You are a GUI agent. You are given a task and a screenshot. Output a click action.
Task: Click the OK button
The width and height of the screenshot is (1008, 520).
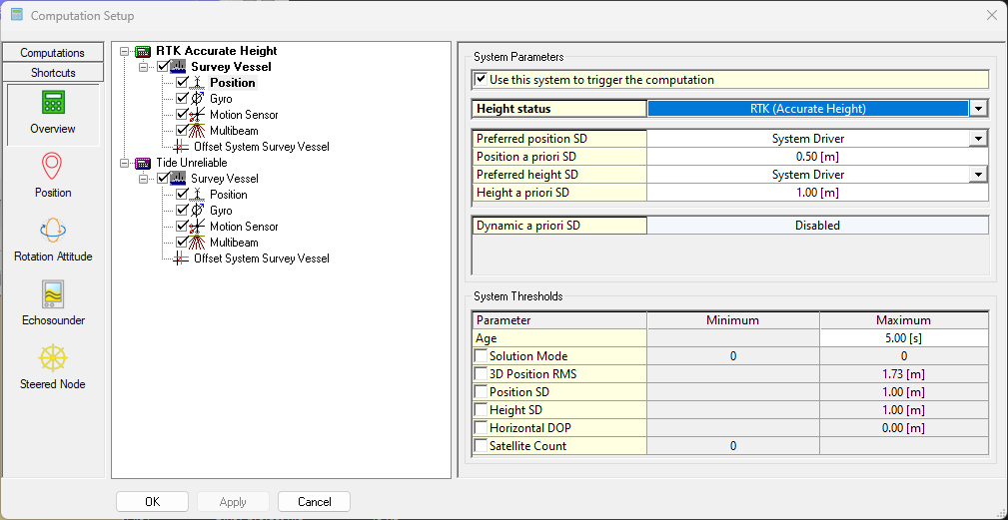tap(152, 502)
